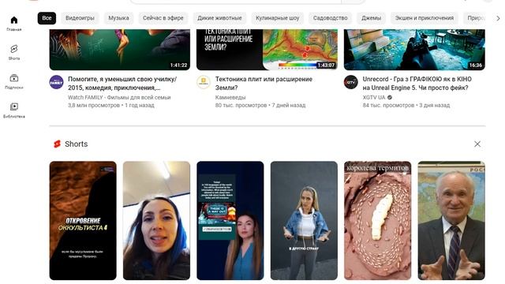Select the Экшен и приключения chip
The image size is (505, 284).
click(425, 18)
